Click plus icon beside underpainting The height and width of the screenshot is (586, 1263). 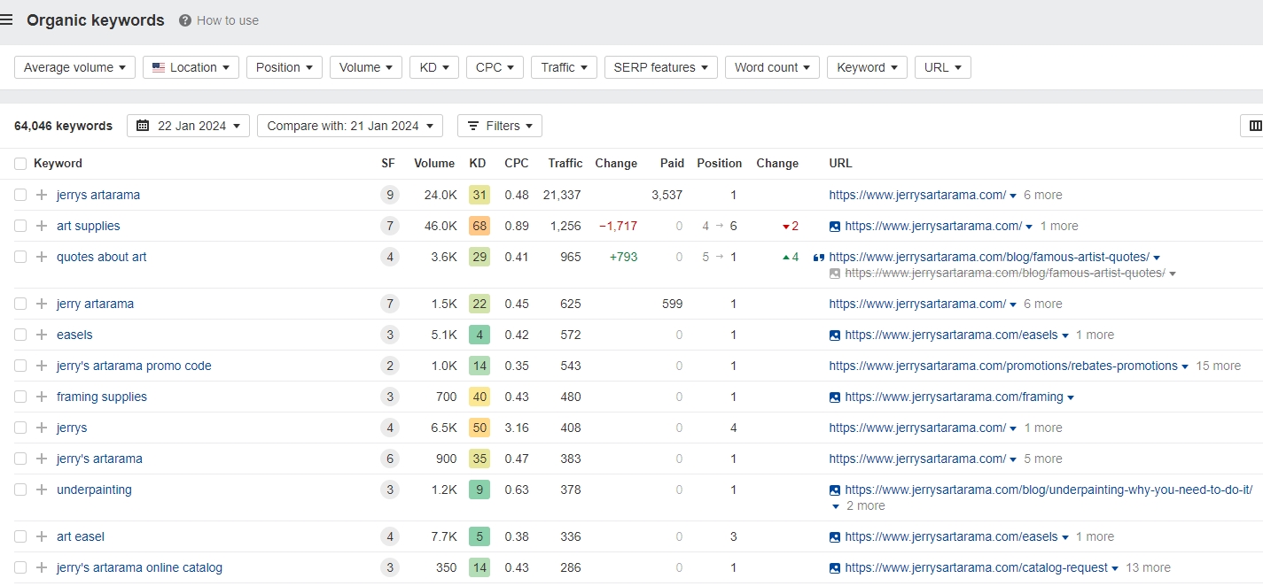pos(42,490)
